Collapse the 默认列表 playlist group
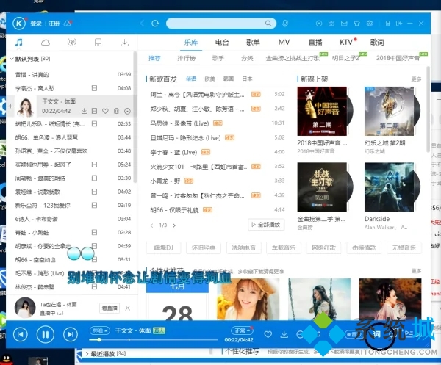Image resolution: width=441 pixels, height=365 pixels. point(10,59)
